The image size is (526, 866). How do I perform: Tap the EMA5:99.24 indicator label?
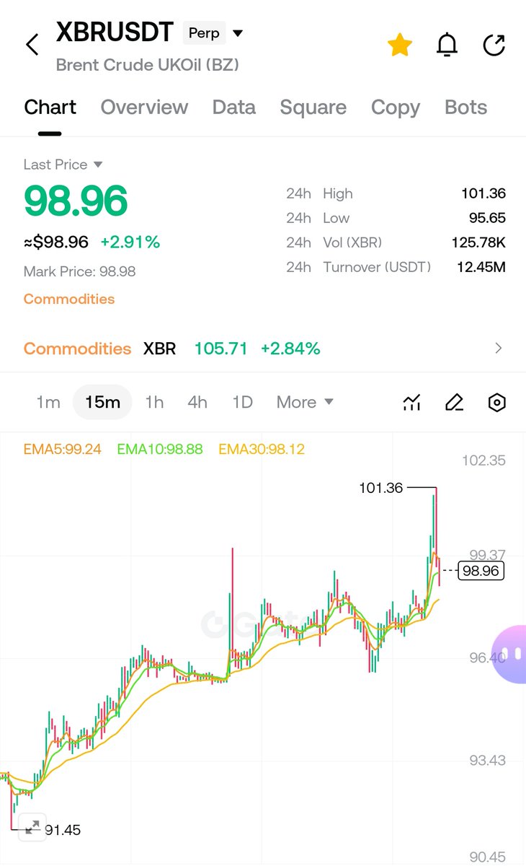[x=62, y=449]
